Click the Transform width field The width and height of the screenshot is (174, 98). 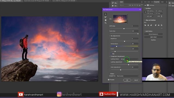[x=152, y=11]
